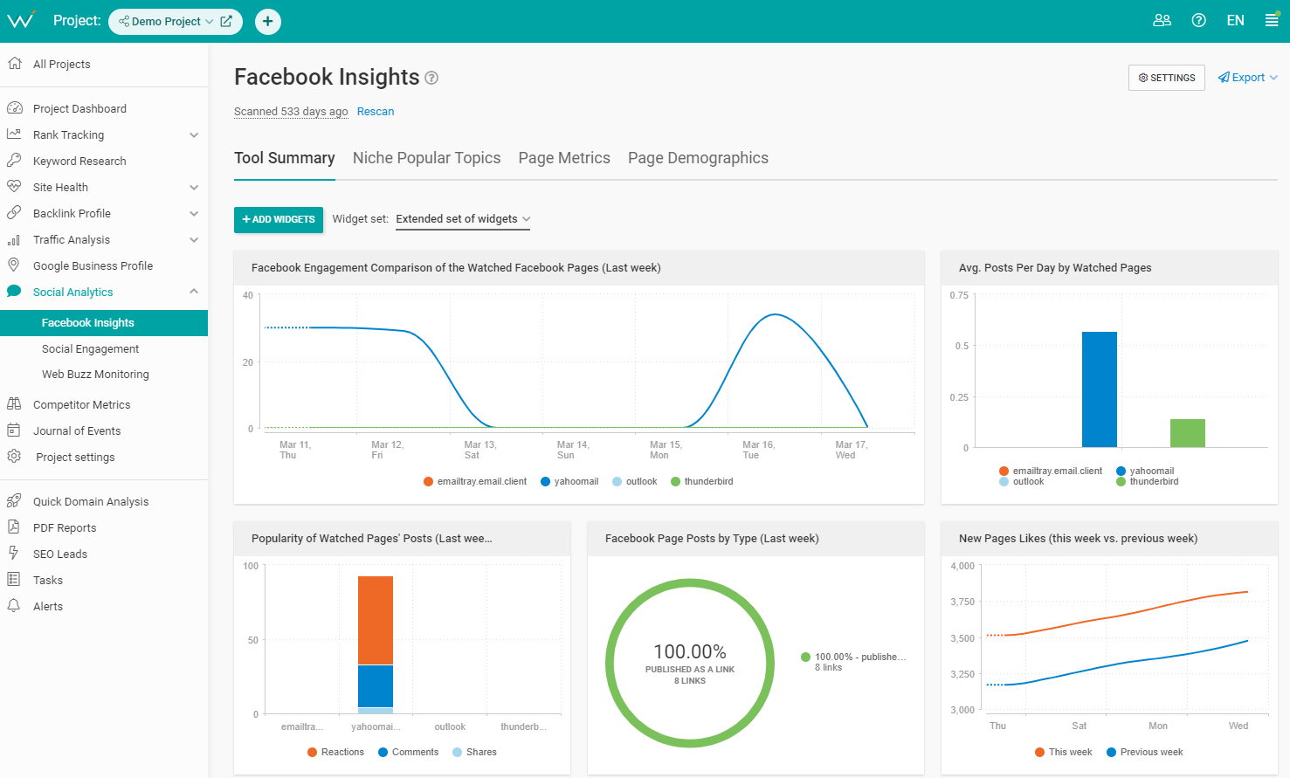Toggle outlook series in engagement chart legend

pos(635,482)
